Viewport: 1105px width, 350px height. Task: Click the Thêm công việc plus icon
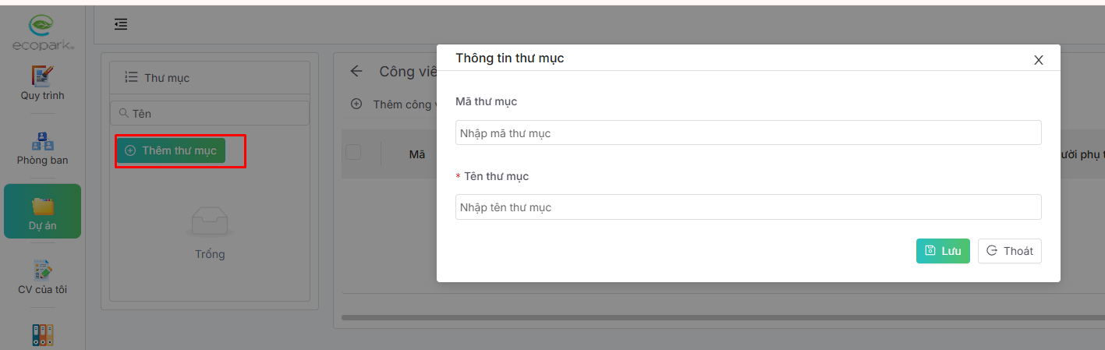click(x=356, y=104)
